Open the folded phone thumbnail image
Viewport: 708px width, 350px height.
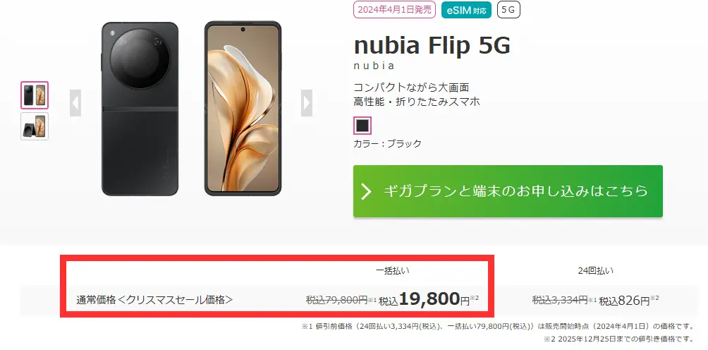coord(35,126)
